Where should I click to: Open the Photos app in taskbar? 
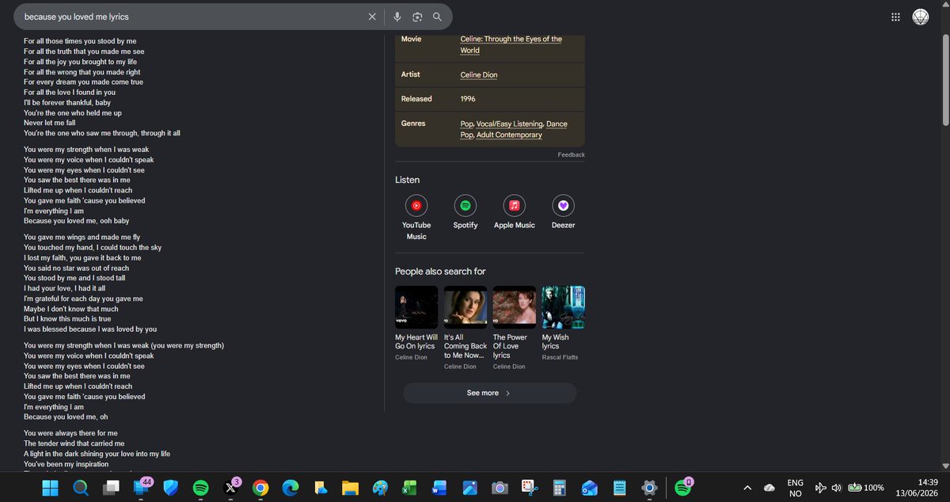click(469, 488)
